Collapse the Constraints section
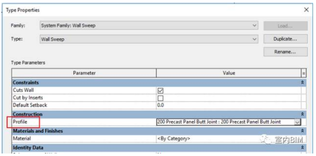Screen dimensions: 316x156 tap(302, 83)
